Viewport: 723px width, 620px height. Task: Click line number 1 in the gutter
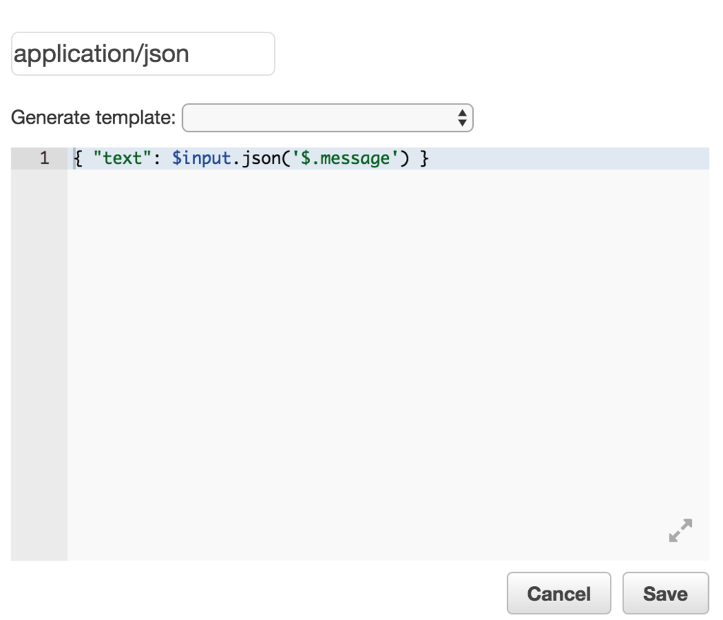point(44,159)
